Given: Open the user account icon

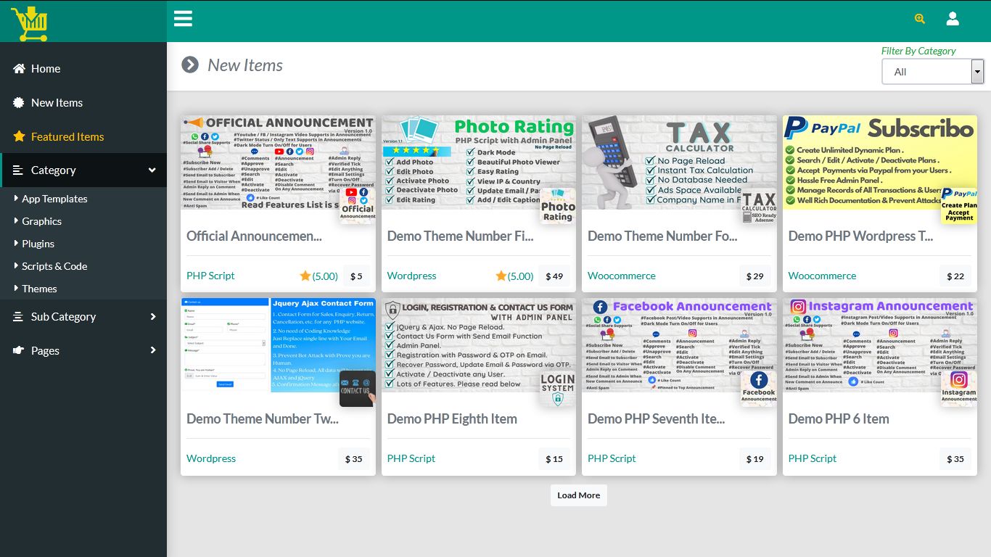Looking at the screenshot, I should point(953,18).
